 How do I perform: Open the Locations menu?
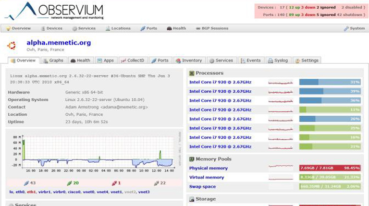pyautogui.click(x=118, y=28)
